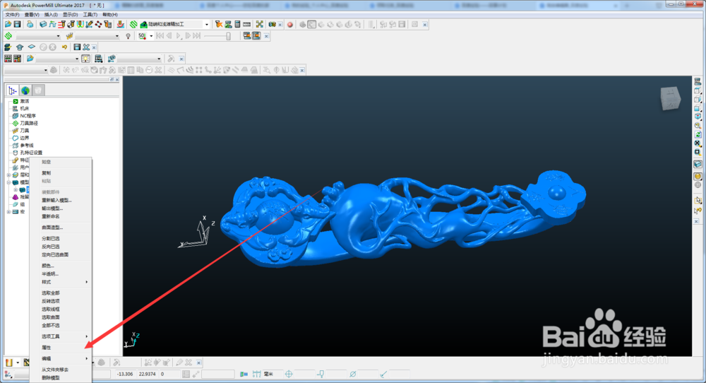Choose 重新输入模型... from context menu
The height and width of the screenshot is (383, 706).
(x=56, y=200)
